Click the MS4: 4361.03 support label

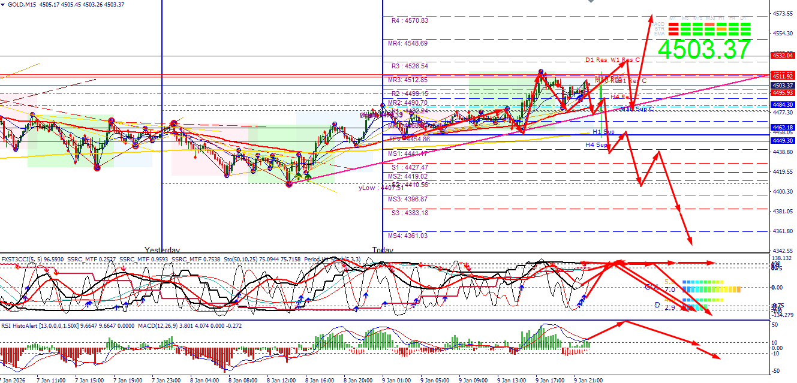point(407,236)
